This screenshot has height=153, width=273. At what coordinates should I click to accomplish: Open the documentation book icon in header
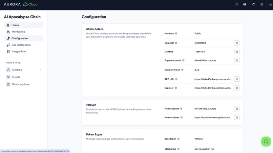(236, 4)
